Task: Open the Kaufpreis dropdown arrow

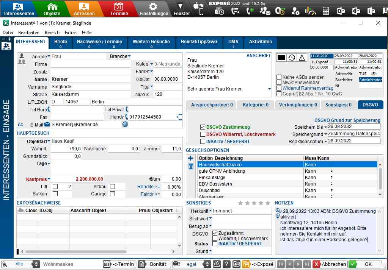Action: tap(49, 179)
